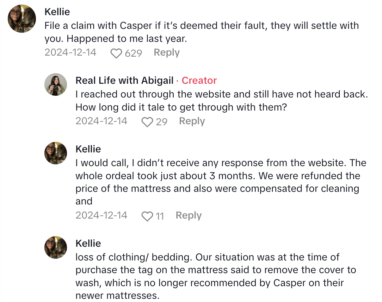Screen dimensions: 382x302
Task: Click Kellie's avatar beside 'loss of clothing' reply
Action: click(x=56, y=247)
